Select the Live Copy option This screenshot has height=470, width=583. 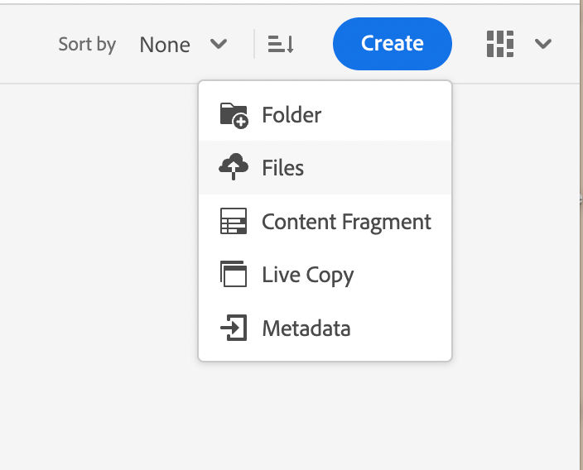tap(325, 275)
